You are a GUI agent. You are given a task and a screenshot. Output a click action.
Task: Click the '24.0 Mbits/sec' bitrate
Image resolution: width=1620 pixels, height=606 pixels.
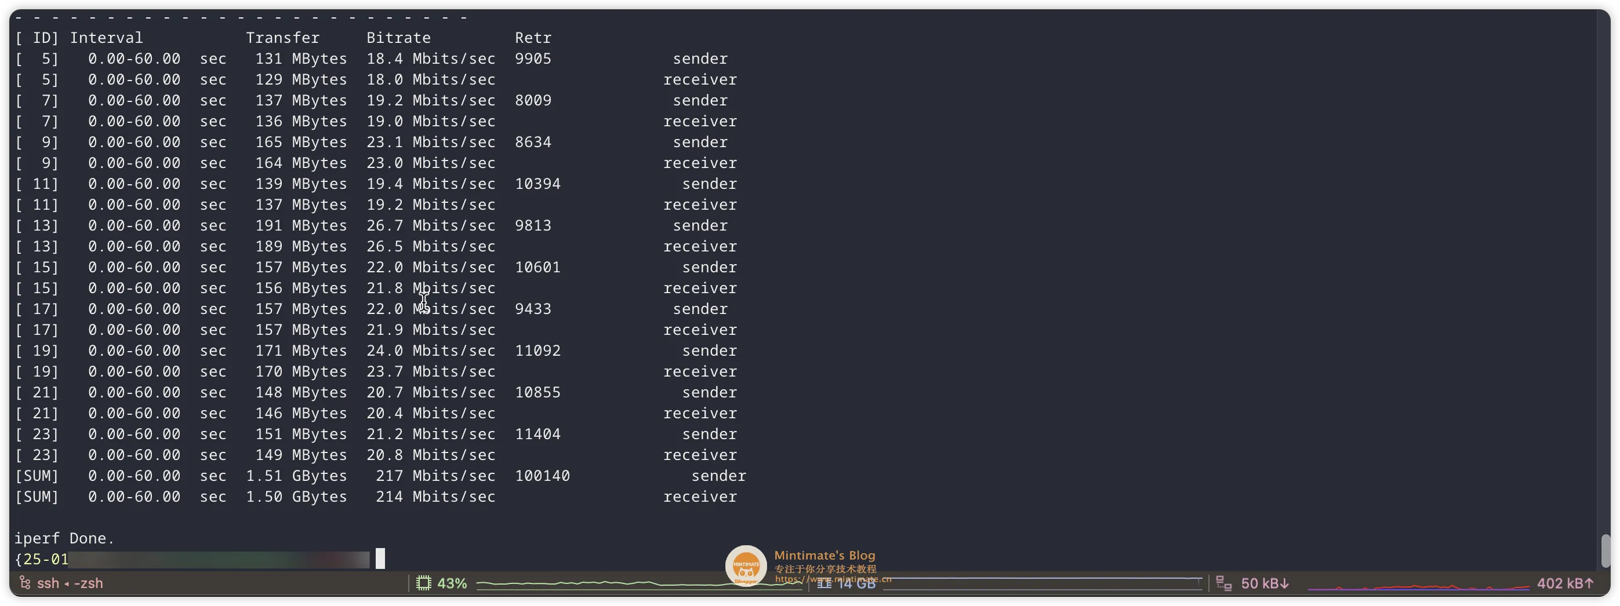pyautogui.click(x=431, y=350)
